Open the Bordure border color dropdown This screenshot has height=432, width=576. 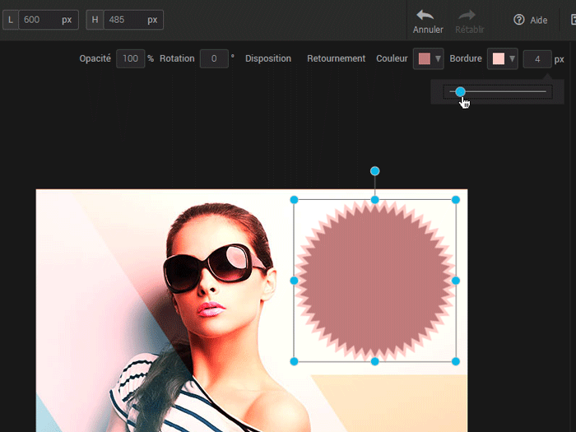[502, 59]
